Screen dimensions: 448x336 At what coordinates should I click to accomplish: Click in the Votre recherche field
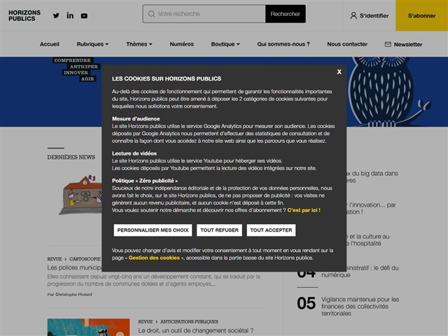point(210,14)
